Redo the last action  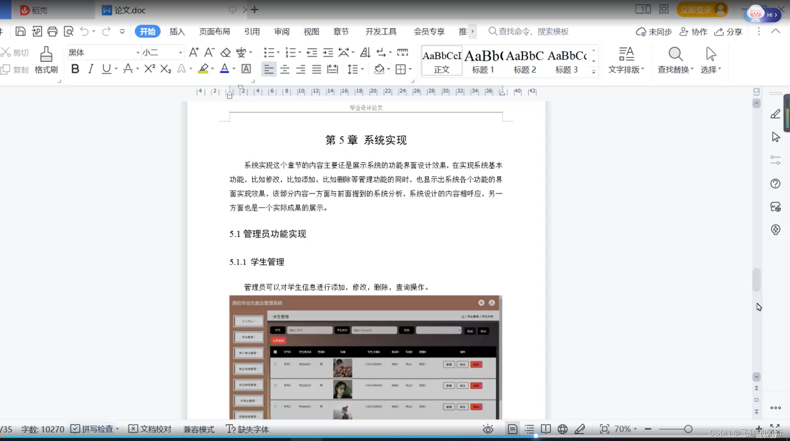106,31
